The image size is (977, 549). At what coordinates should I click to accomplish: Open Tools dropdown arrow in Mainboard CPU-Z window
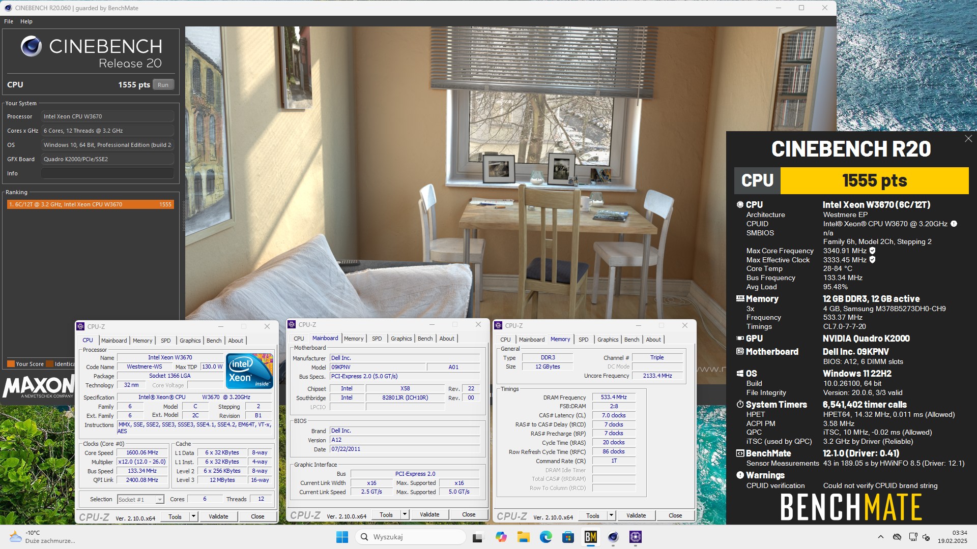click(x=405, y=514)
